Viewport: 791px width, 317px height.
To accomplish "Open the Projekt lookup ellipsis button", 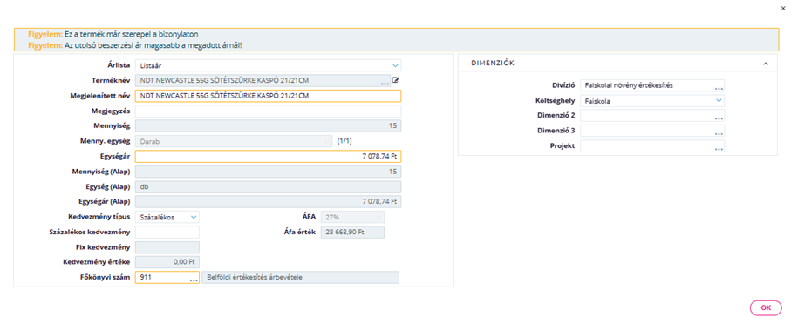I will coord(719,149).
